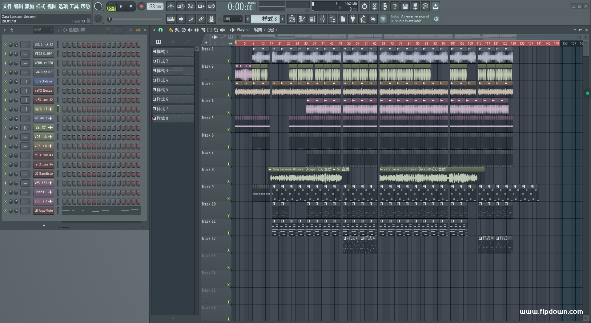This screenshot has height=323, width=591.
Task: Select the LD ArabFlute channel button
Action: pyautogui.click(x=43, y=211)
